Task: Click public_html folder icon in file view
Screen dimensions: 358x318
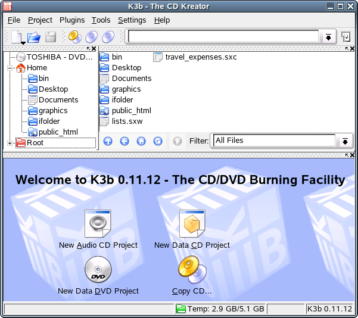Action: point(105,111)
